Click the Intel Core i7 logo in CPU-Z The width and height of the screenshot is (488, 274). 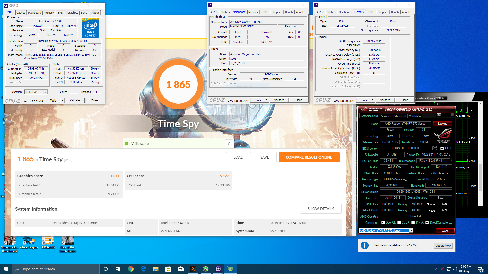coord(90,28)
